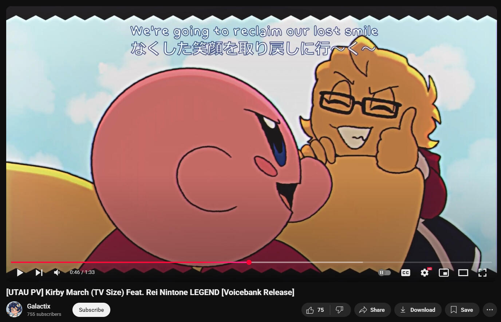Dislike this video
This screenshot has width=501, height=322.
tap(340, 310)
